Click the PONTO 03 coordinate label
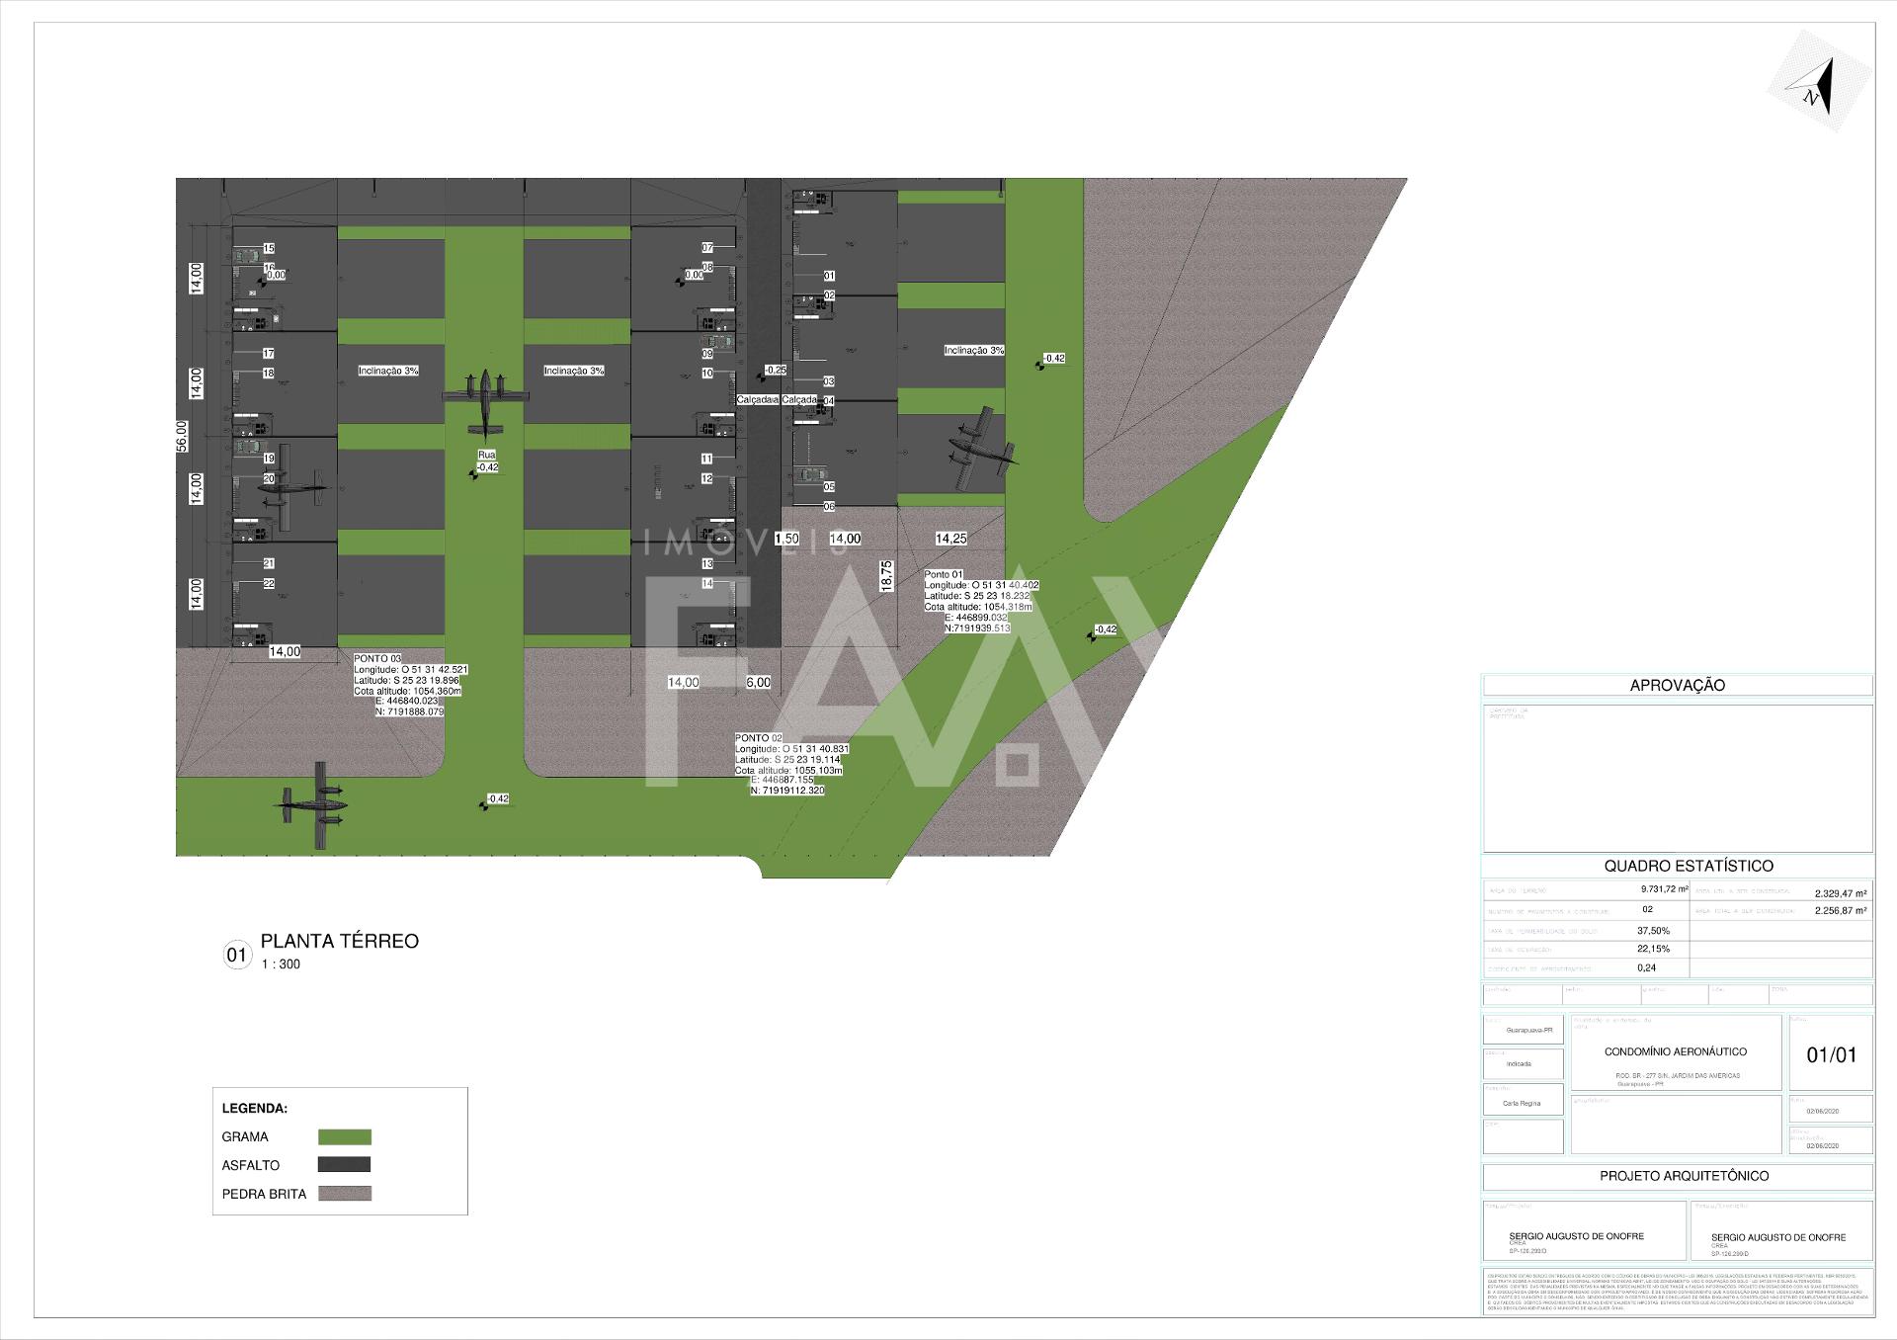This screenshot has height=1340, width=1897. pyautogui.click(x=378, y=658)
